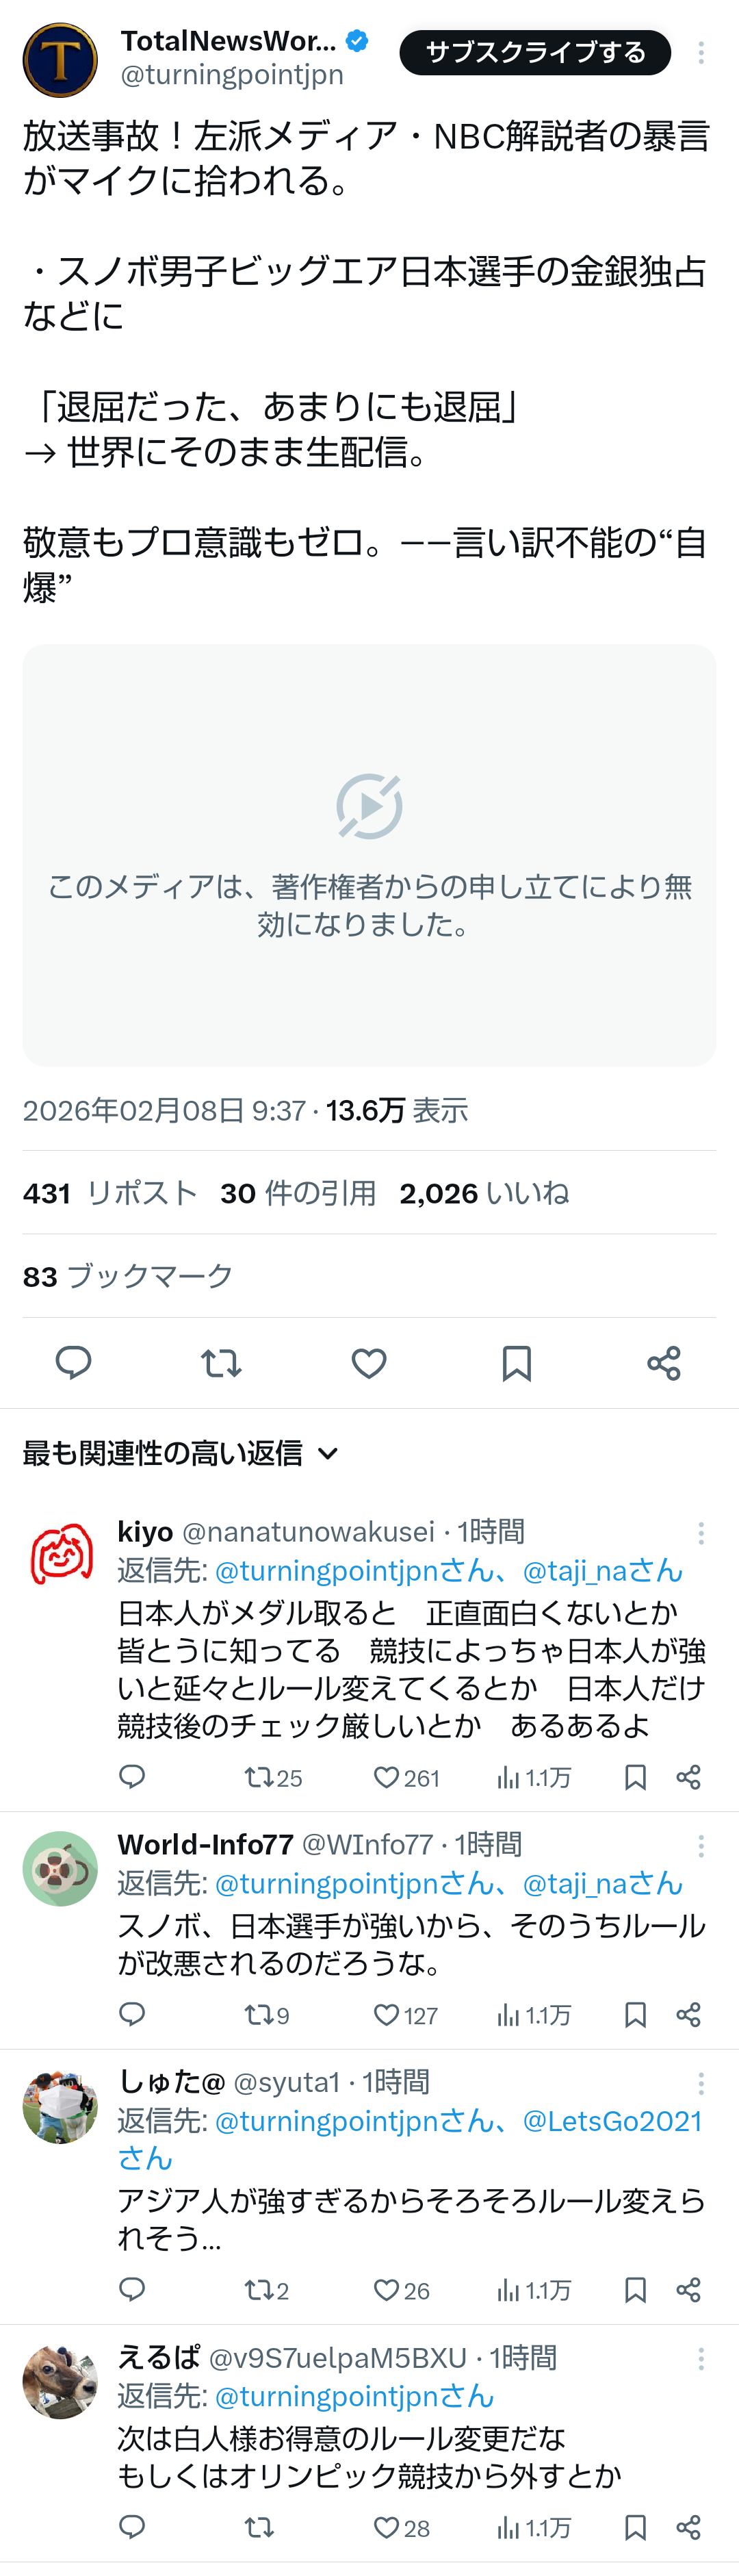739x2576 pixels.
Task: Repost the main TotalNewsWorld post
Action: pyautogui.click(x=221, y=1363)
